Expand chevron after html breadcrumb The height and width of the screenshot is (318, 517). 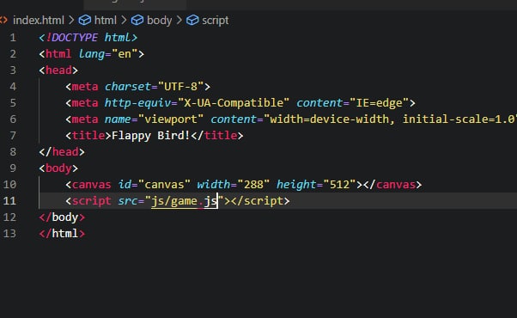(124, 21)
